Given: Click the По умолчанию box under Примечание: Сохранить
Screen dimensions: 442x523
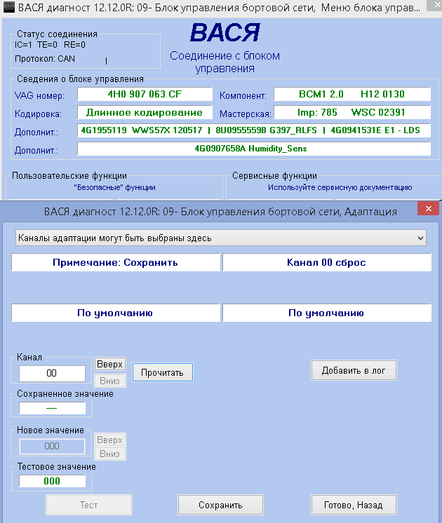Looking at the screenshot, I should tap(116, 313).
